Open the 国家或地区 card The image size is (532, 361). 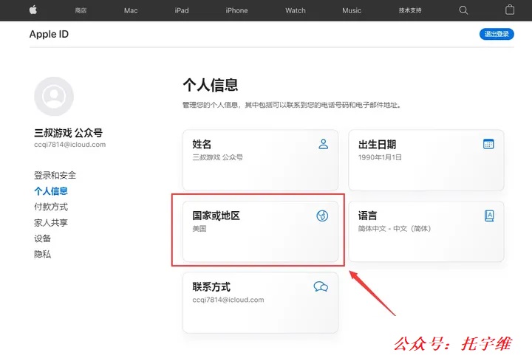click(x=260, y=231)
